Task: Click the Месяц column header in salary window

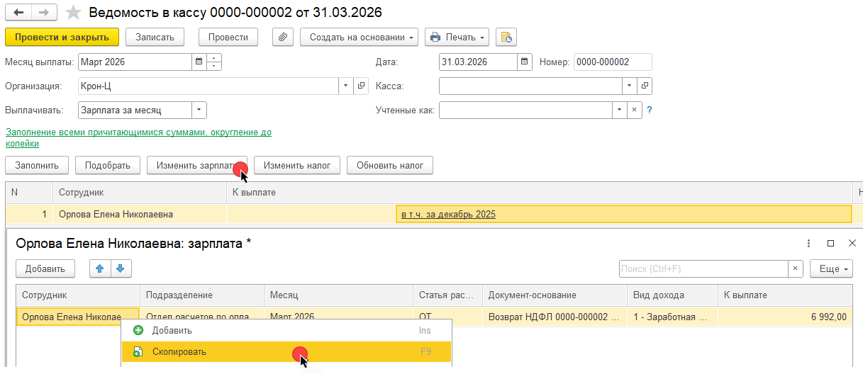Action: click(x=338, y=295)
